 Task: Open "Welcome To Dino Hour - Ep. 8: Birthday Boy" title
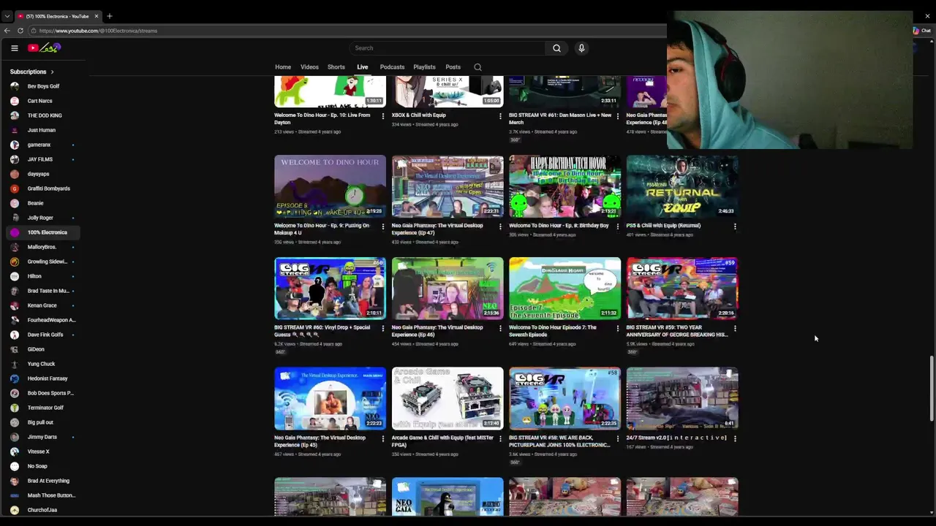tap(559, 226)
